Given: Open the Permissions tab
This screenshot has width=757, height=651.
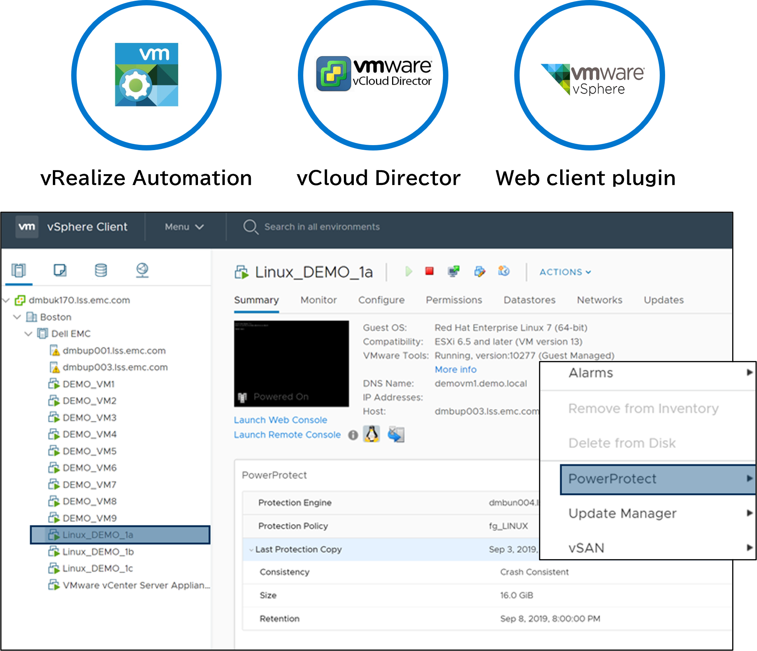Looking at the screenshot, I should click(x=454, y=300).
